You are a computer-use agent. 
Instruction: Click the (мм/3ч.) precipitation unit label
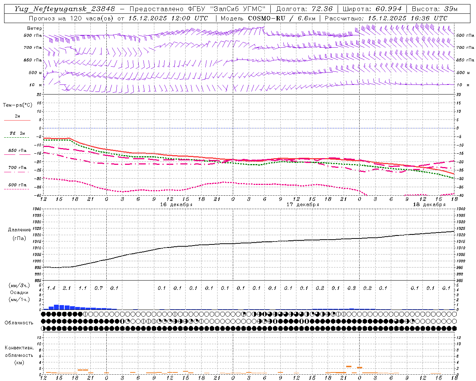click(19, 285)
